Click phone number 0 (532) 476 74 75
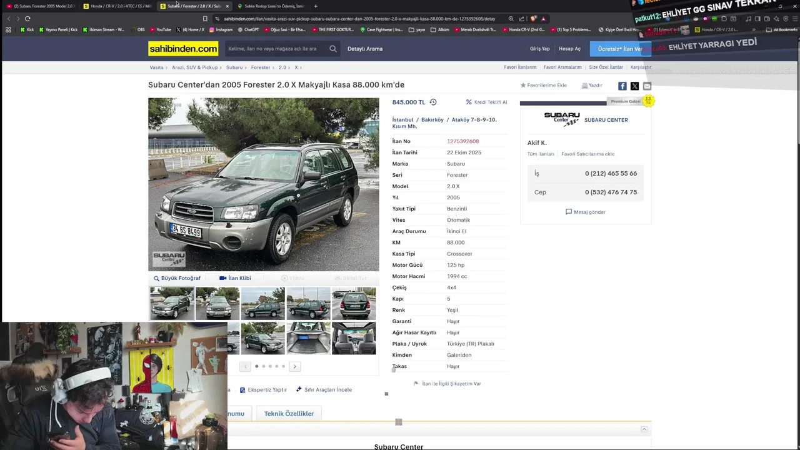 tap(611, 192)
